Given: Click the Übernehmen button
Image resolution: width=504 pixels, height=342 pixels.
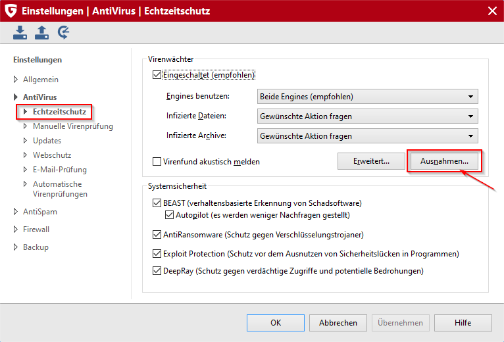Looking at the screenshot, I should tap(401, 323).
